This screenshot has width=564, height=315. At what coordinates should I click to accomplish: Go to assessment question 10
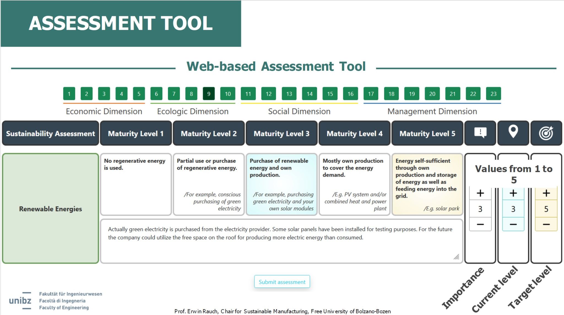pyautogui.click(x=228, y=94)
